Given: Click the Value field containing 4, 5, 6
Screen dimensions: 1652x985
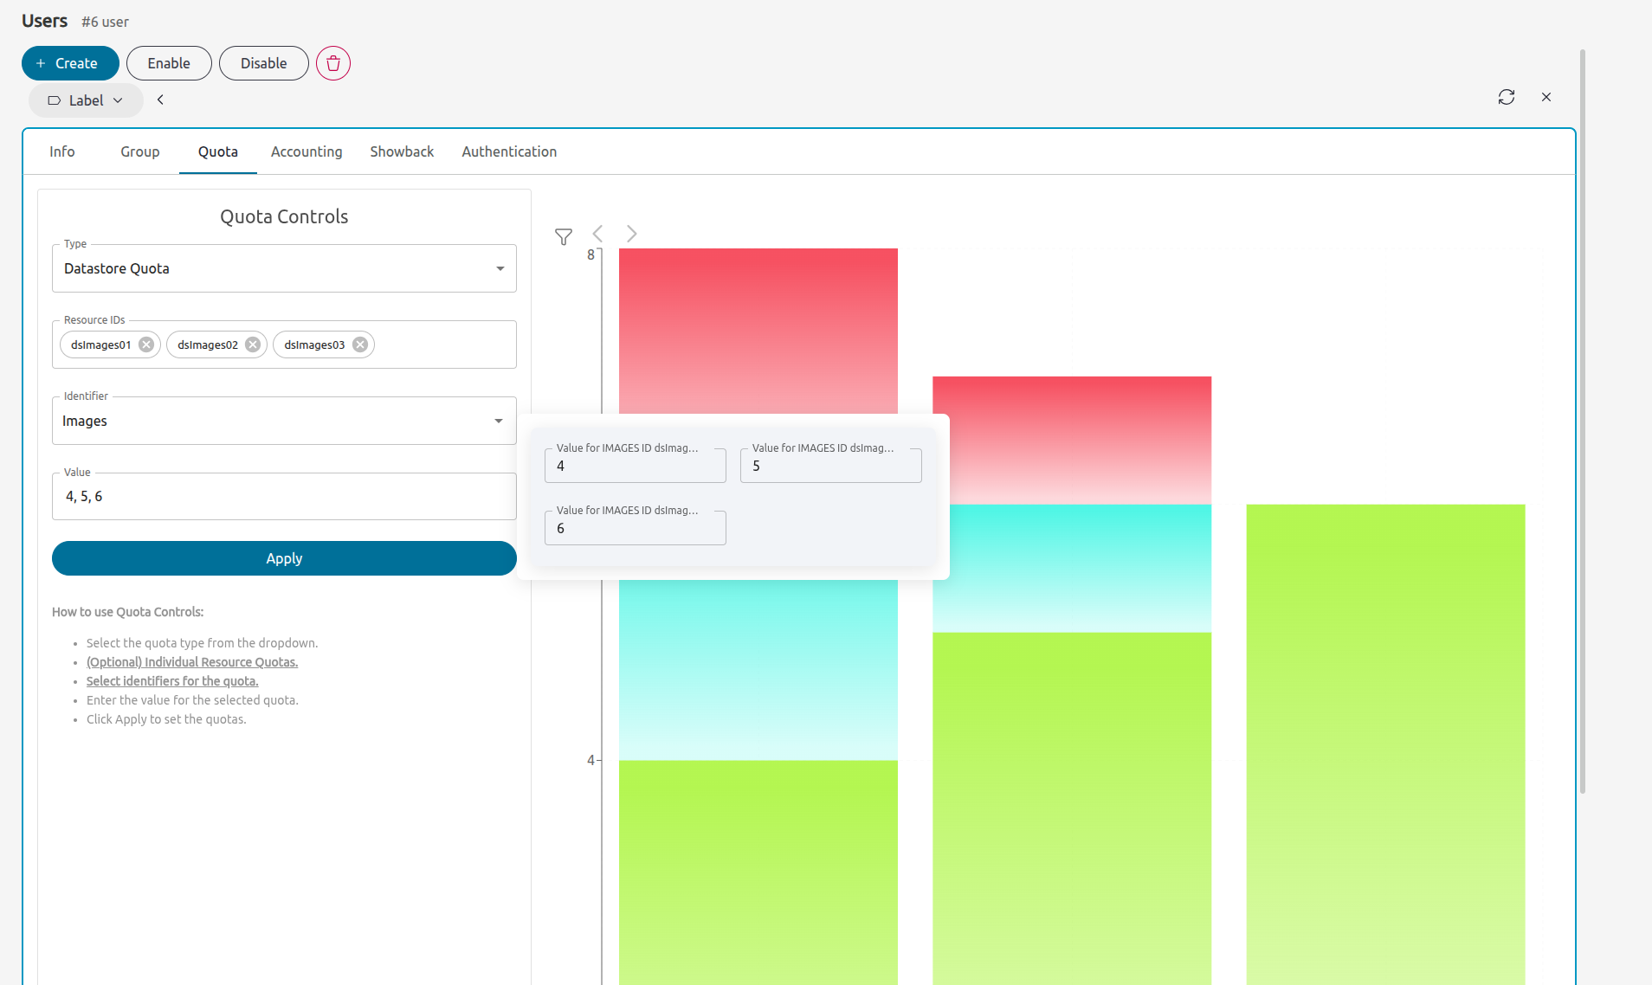Looking at the screenshot, I should pyautogui.click(x=284, y=496).
